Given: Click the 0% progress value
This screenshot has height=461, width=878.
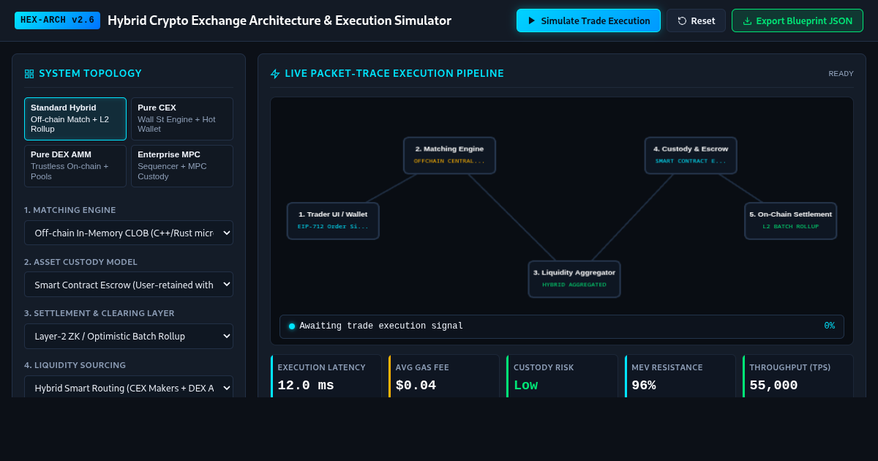Looking at the screenshot, I should pyautogui.click(x=829, y=326).
